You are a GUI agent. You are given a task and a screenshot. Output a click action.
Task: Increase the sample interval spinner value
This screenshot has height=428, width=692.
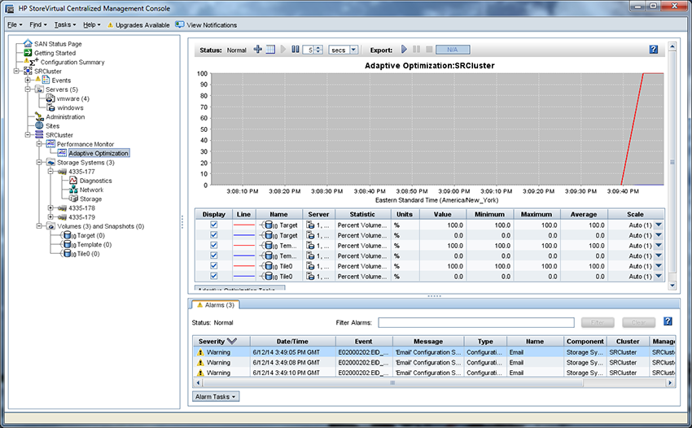[319, 48]
